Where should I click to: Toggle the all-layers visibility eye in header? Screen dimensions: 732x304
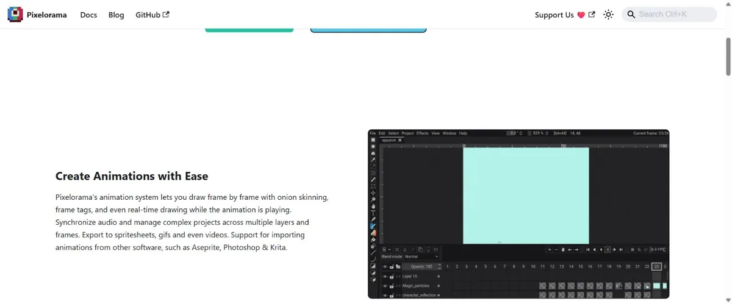pos(385,266)
